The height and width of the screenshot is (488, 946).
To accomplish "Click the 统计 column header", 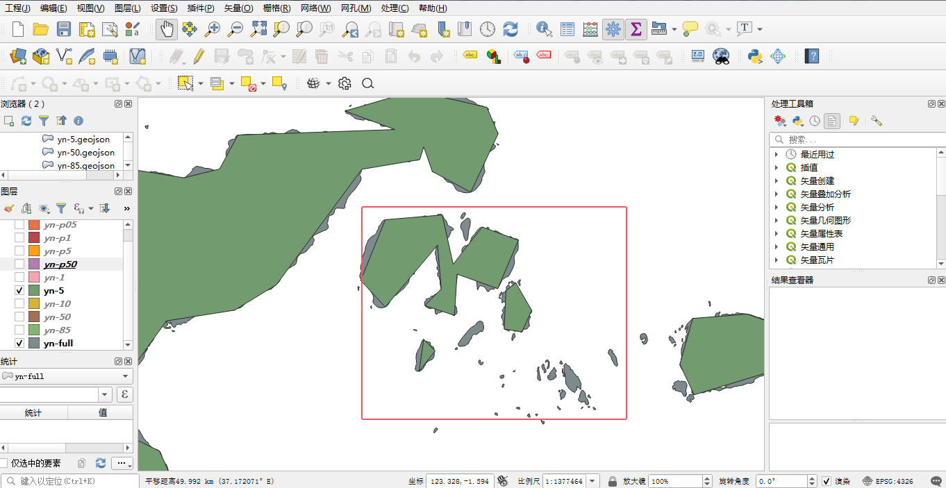I will coord(33,412).
